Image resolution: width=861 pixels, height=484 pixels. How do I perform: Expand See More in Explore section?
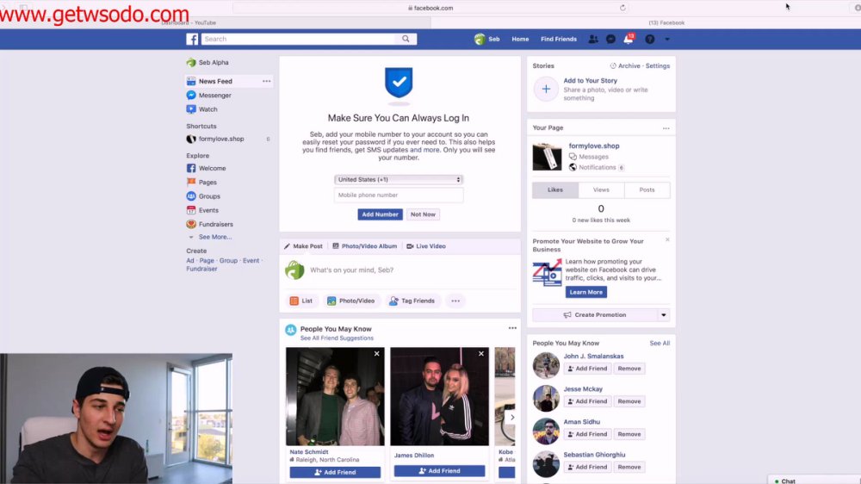tap(214, 237)
